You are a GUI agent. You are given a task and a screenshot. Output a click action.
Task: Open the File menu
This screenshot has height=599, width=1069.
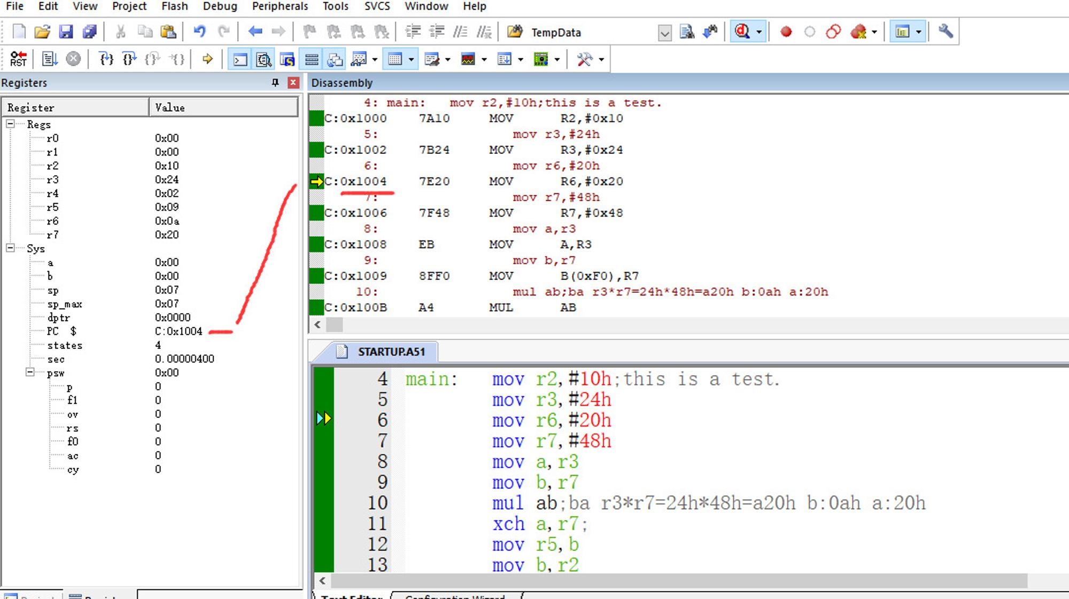coord(15,6)
